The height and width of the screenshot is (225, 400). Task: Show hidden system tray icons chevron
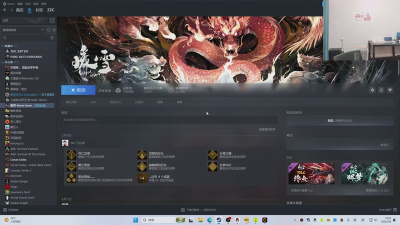pos(295,220)
